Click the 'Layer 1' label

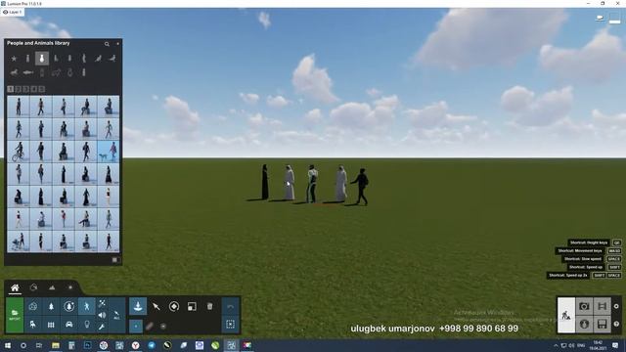16,12
